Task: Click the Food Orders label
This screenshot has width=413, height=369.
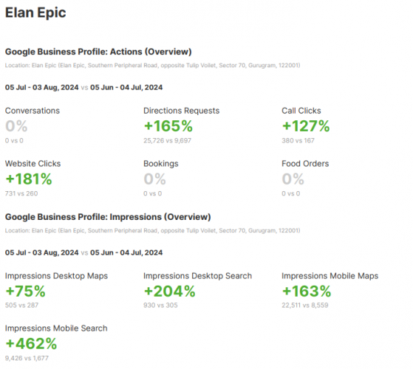Action: (305, 164)
